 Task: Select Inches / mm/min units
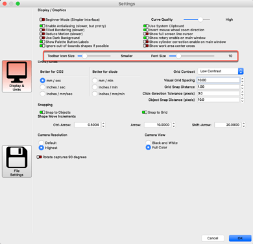point(95,94)
